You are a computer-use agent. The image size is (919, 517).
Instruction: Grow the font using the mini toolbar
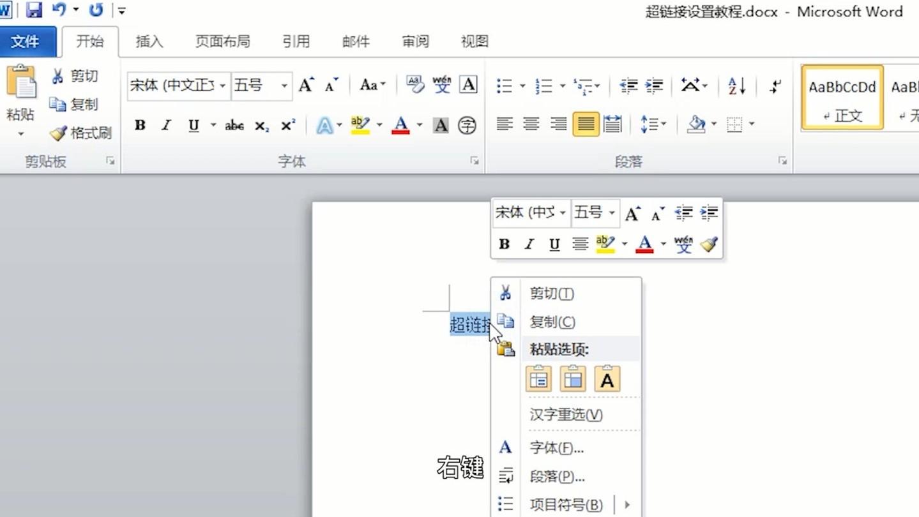(632, 213)
